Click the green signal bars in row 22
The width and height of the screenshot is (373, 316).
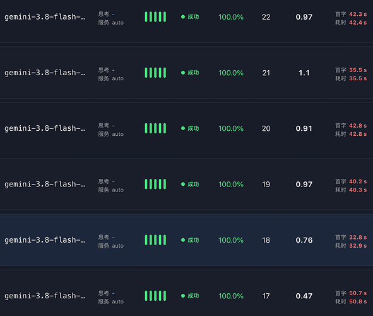[x=155, y=17]
